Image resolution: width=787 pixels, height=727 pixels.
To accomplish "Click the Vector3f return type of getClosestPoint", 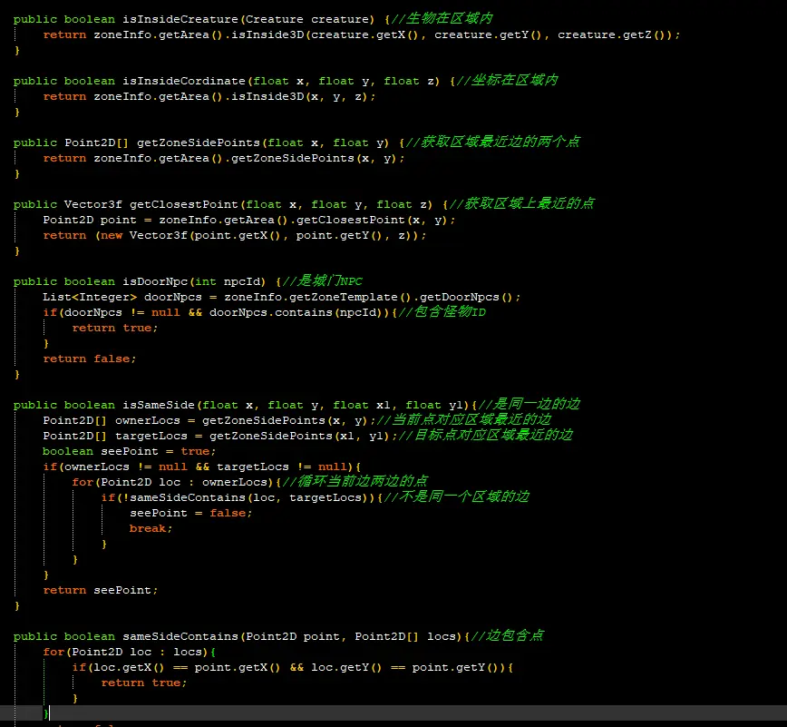I will (x=92, y=204).
